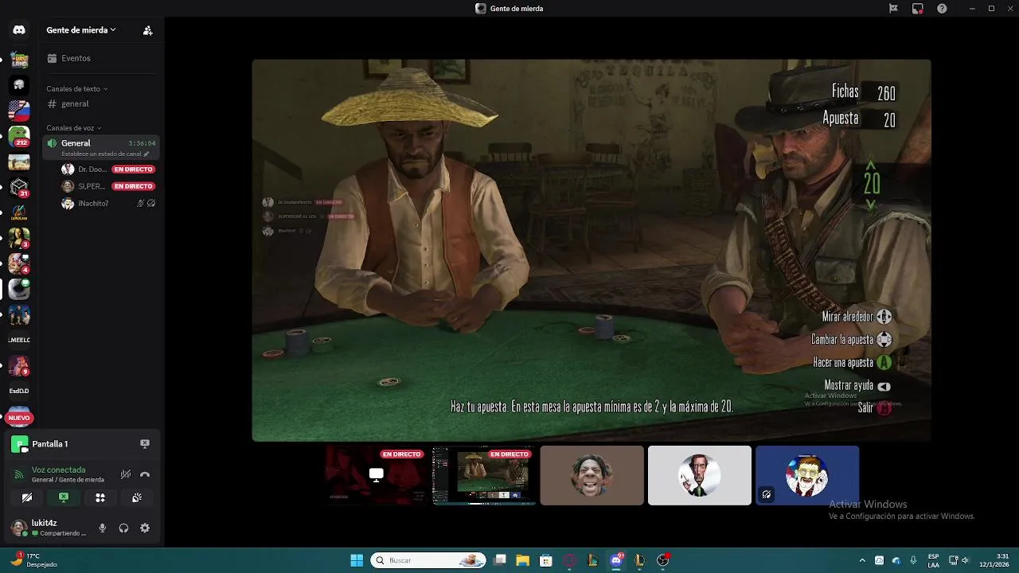Click Voz conectada connection status text
The image size is (1019, 573).
click(x=58, y=470)
